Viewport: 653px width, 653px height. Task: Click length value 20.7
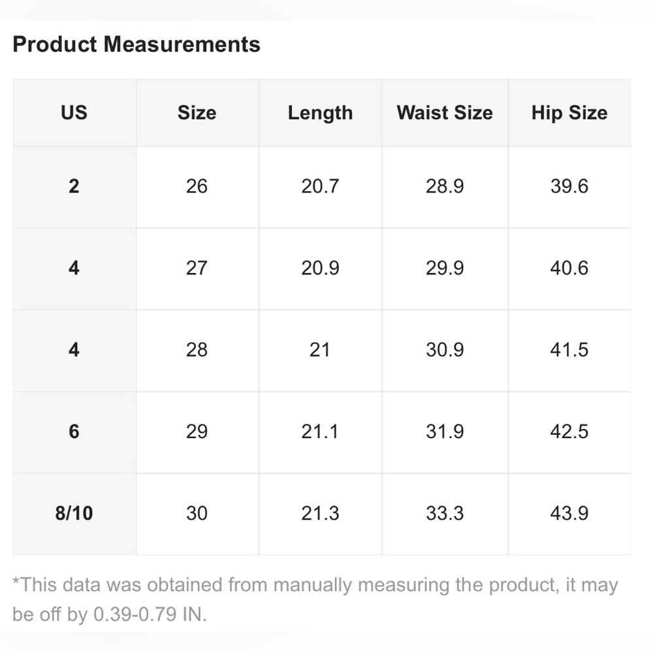pos(320,187)
